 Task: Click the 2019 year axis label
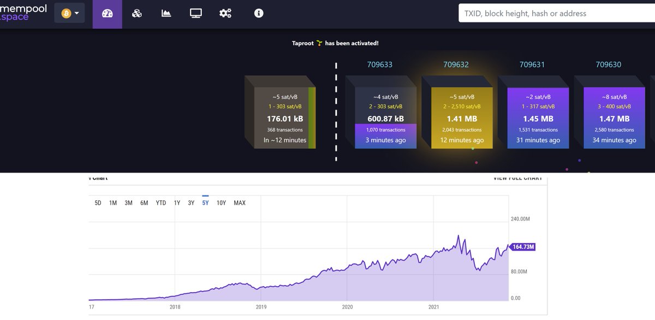tap(261, 307)
